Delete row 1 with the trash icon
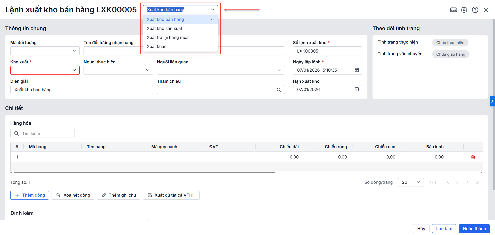The image size is (495, 235). point(473,157)
